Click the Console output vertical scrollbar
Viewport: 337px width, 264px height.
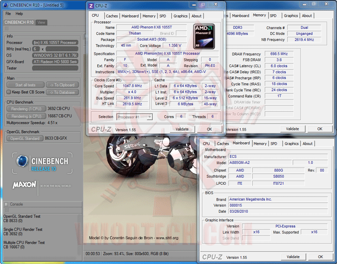click(80, 234)
